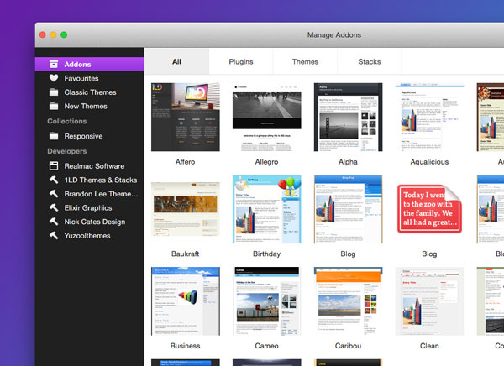
Task: Click the Manage Addons window title
Action: pyautogui.click(x=334, y=34)
